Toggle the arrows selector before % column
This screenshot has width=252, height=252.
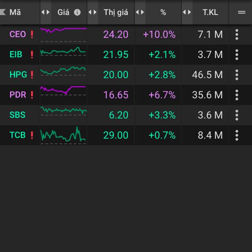click(x=140, y=12)
